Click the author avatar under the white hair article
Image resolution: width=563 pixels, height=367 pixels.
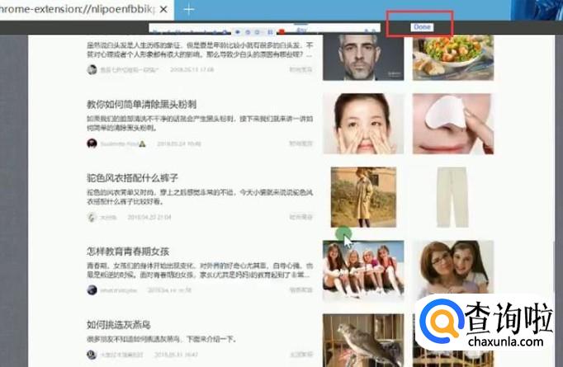click(92, 69)
